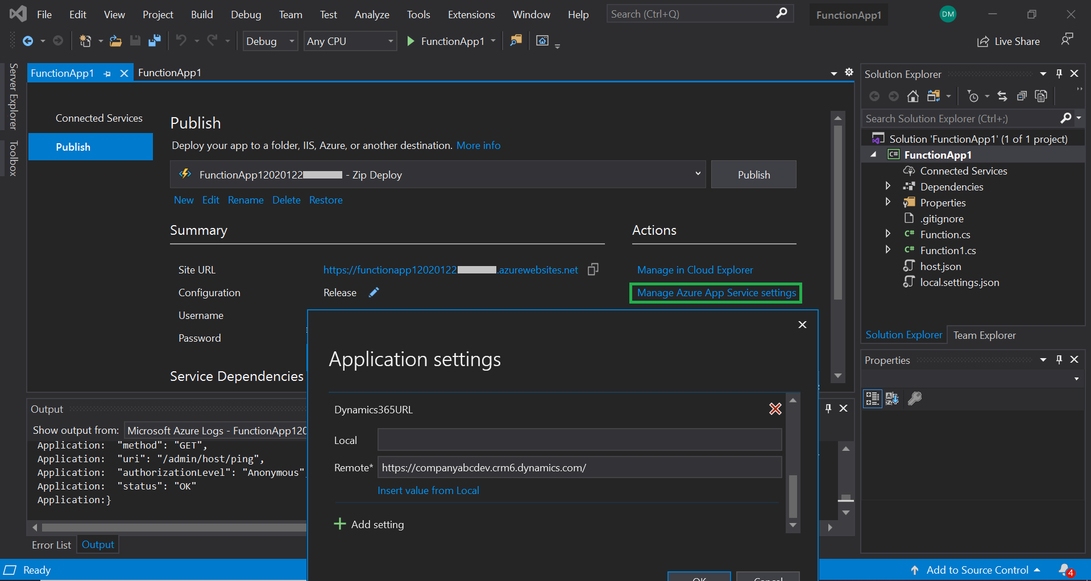
Task: Click the Open File folder icon
Action: [x=115, y=41]
